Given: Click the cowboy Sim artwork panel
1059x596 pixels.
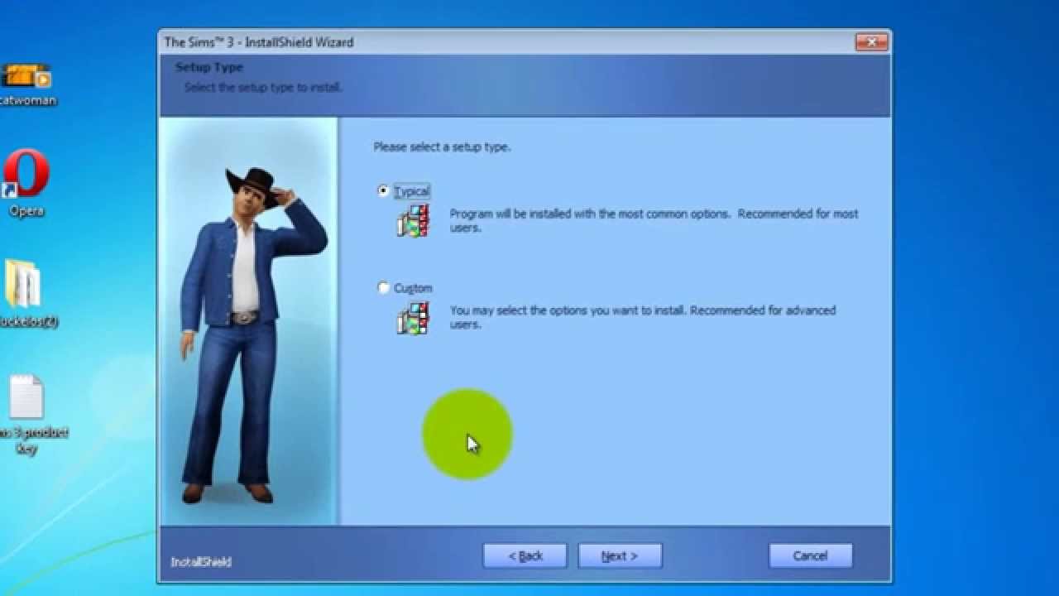Looking at the screenshot, I should 249,321.
